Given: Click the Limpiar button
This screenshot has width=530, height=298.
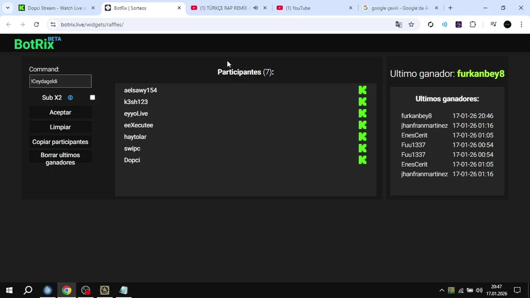Looking at the screenshot, I should tap(60, 127).
